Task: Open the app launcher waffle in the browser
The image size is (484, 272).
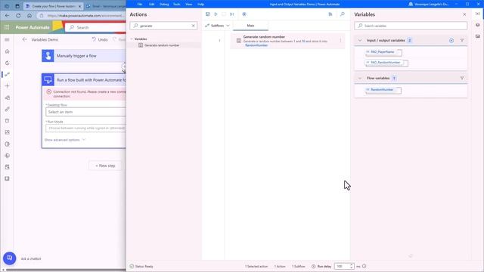Action: tap(7, 27)
